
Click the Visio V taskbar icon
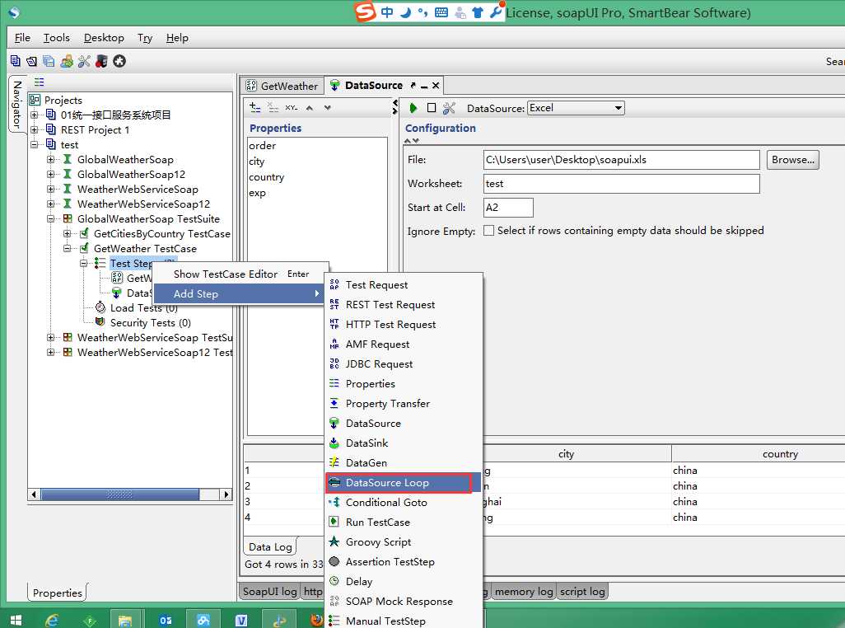point(240,621)
